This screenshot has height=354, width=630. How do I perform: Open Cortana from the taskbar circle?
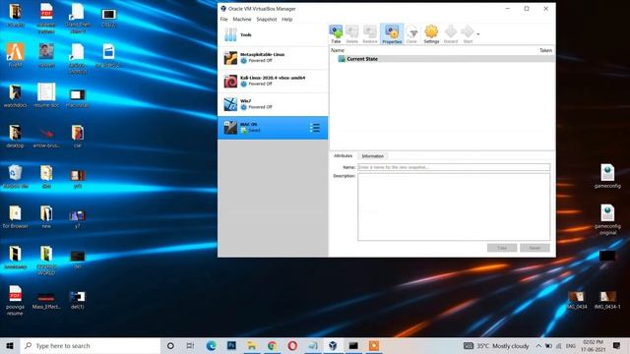coord(170,345)
